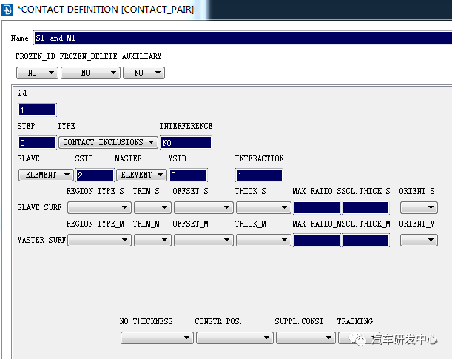Screen dimensions: 452x359
Task: Open the NO THICKNESS dropdown
Action: (157, 338)
